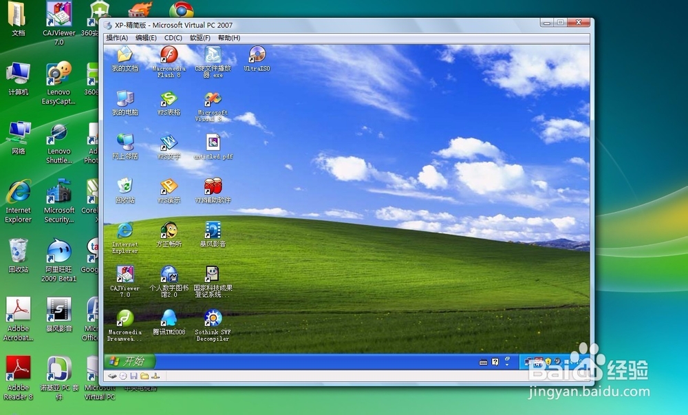The width and height of the screenshot is (688, 415).
Task: Select 网络 icon on host desktop
Action: 18,138
